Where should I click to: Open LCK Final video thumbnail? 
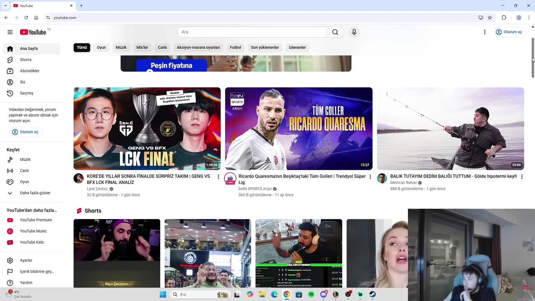pos(147,128)
